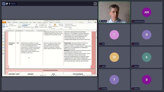Image resolution: width=164 pixels, height=92 pixels.
Task: Click the ОСНОВНЫЕ ДОКУМЕНТЫ heading text
Action: [50, 71]
